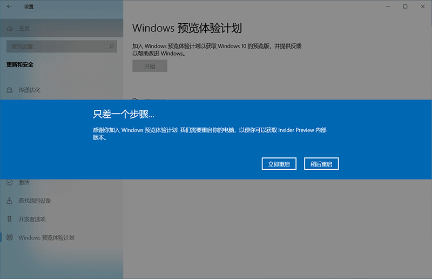The image size is (432, 279).
Task: Click the Insider program cat icon
Action: [x=10, y=237]
